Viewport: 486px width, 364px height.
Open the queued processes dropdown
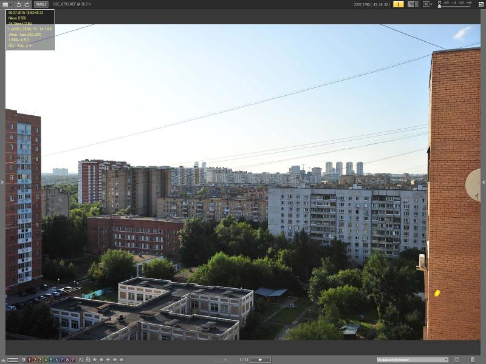pyautogui.click(x=412, y=360)
